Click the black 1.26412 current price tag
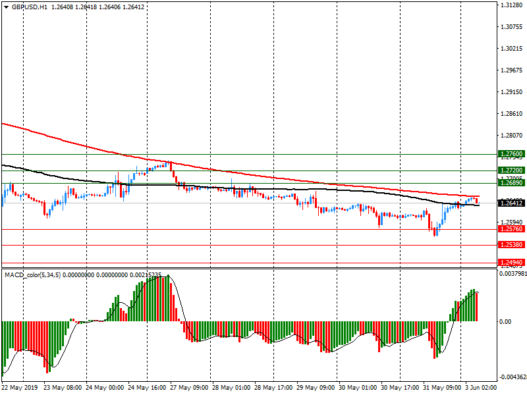This screenshot has height=395, width=527. (511, 203)
